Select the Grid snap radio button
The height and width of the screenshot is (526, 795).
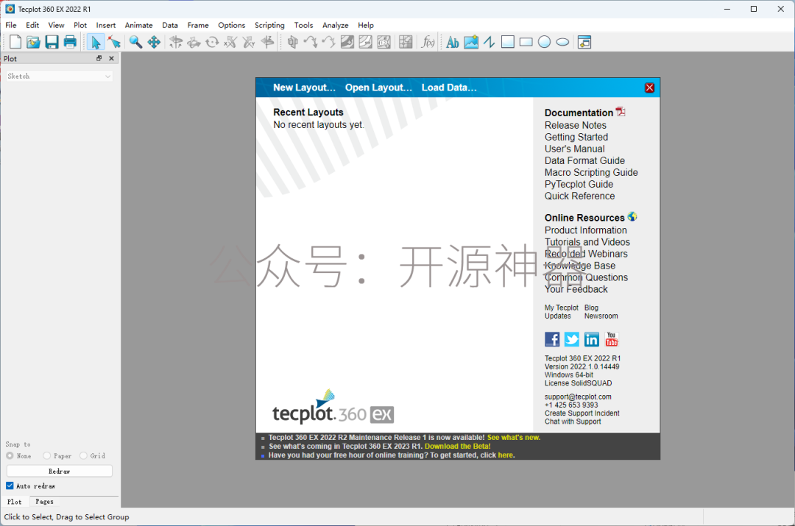83,455
